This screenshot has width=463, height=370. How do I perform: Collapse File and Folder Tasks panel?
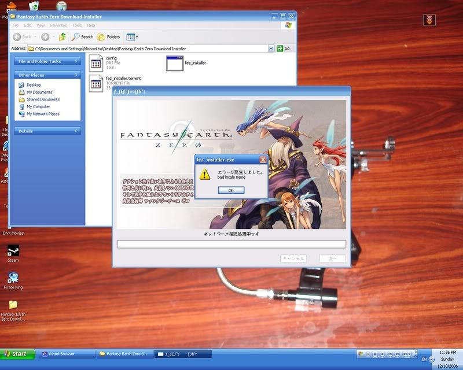[76, 61]
